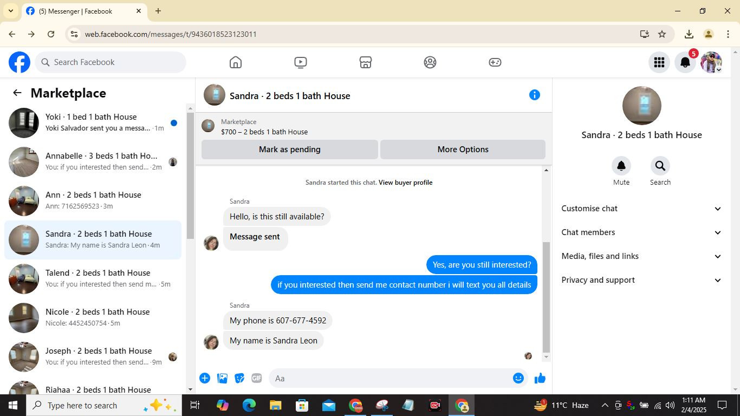Attach a photo or file icon
The image size is (740, 416).
click(x=222, y=378)
